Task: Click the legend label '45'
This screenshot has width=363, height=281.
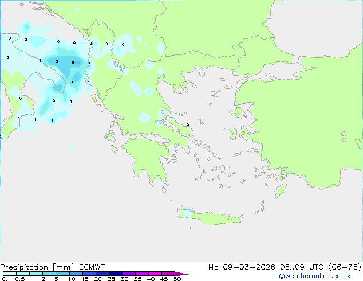Action: pos(164,279)
